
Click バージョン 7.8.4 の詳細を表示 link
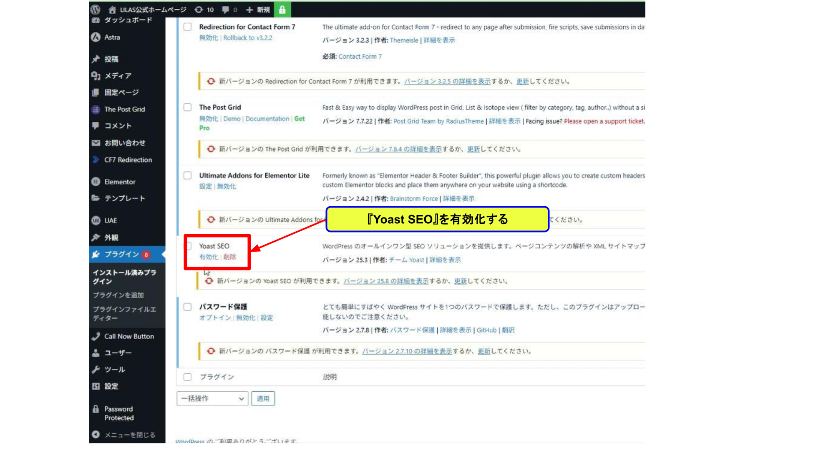[x=398, y=149]
